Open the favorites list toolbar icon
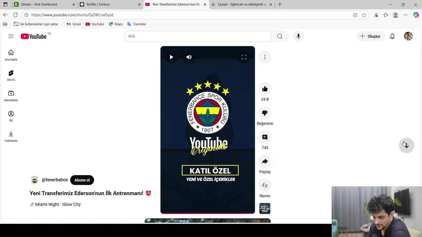Image resolution: width=422 pixels, height=237 pixels. 386,15
